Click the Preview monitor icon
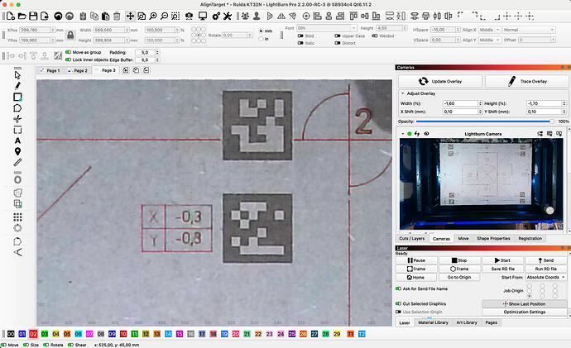The image size is (571, 348). 203,16
